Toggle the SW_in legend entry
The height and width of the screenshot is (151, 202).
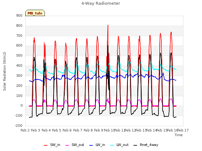coord(52,145)
